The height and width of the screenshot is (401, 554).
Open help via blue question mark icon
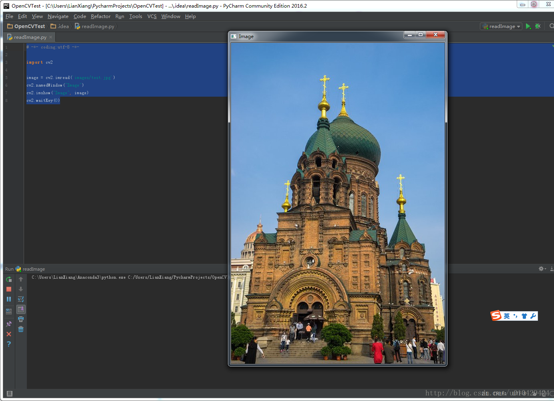tap(9, 344)
